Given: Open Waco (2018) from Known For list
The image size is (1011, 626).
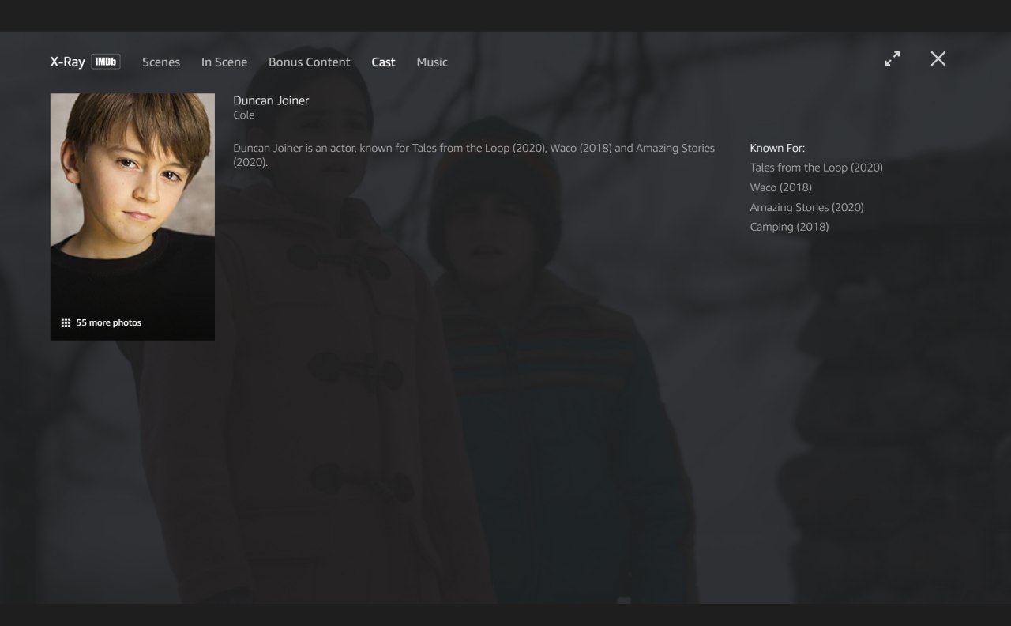Looking at the screenshot, I should [x=781, y=187].
